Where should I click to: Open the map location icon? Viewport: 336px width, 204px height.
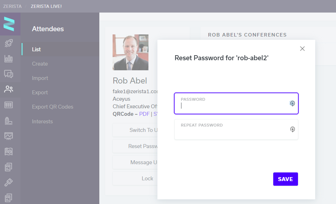9,152
